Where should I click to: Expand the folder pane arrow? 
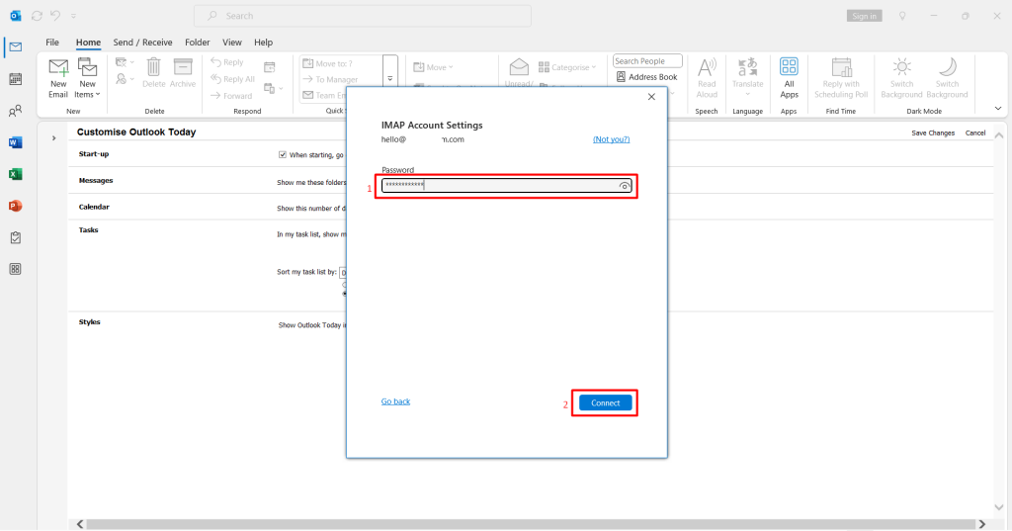[x=54, y=138]
